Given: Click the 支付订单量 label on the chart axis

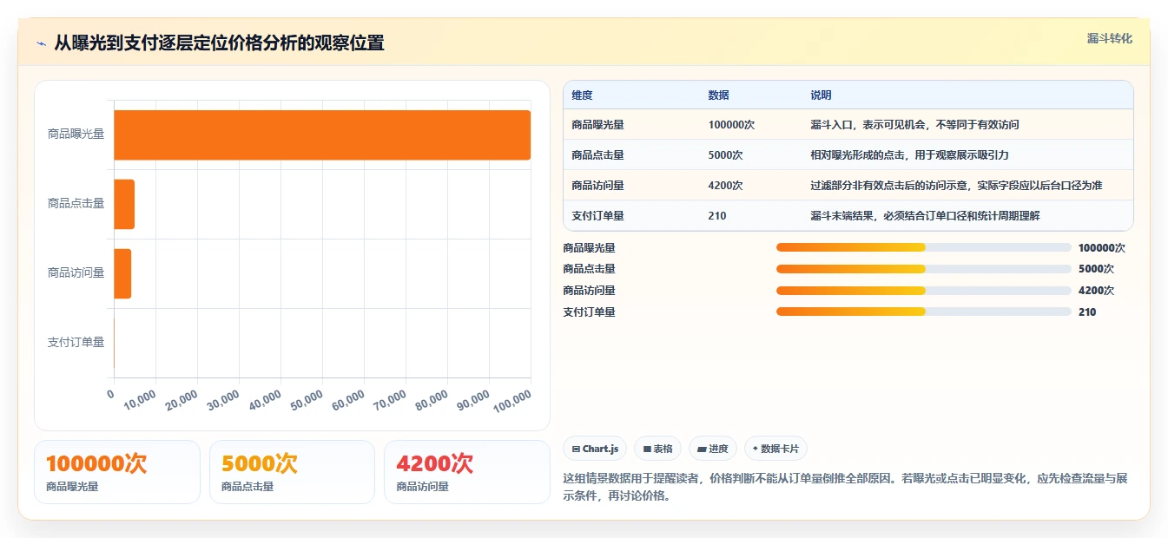Looking at the screenshot, I should tap(76, 343).
